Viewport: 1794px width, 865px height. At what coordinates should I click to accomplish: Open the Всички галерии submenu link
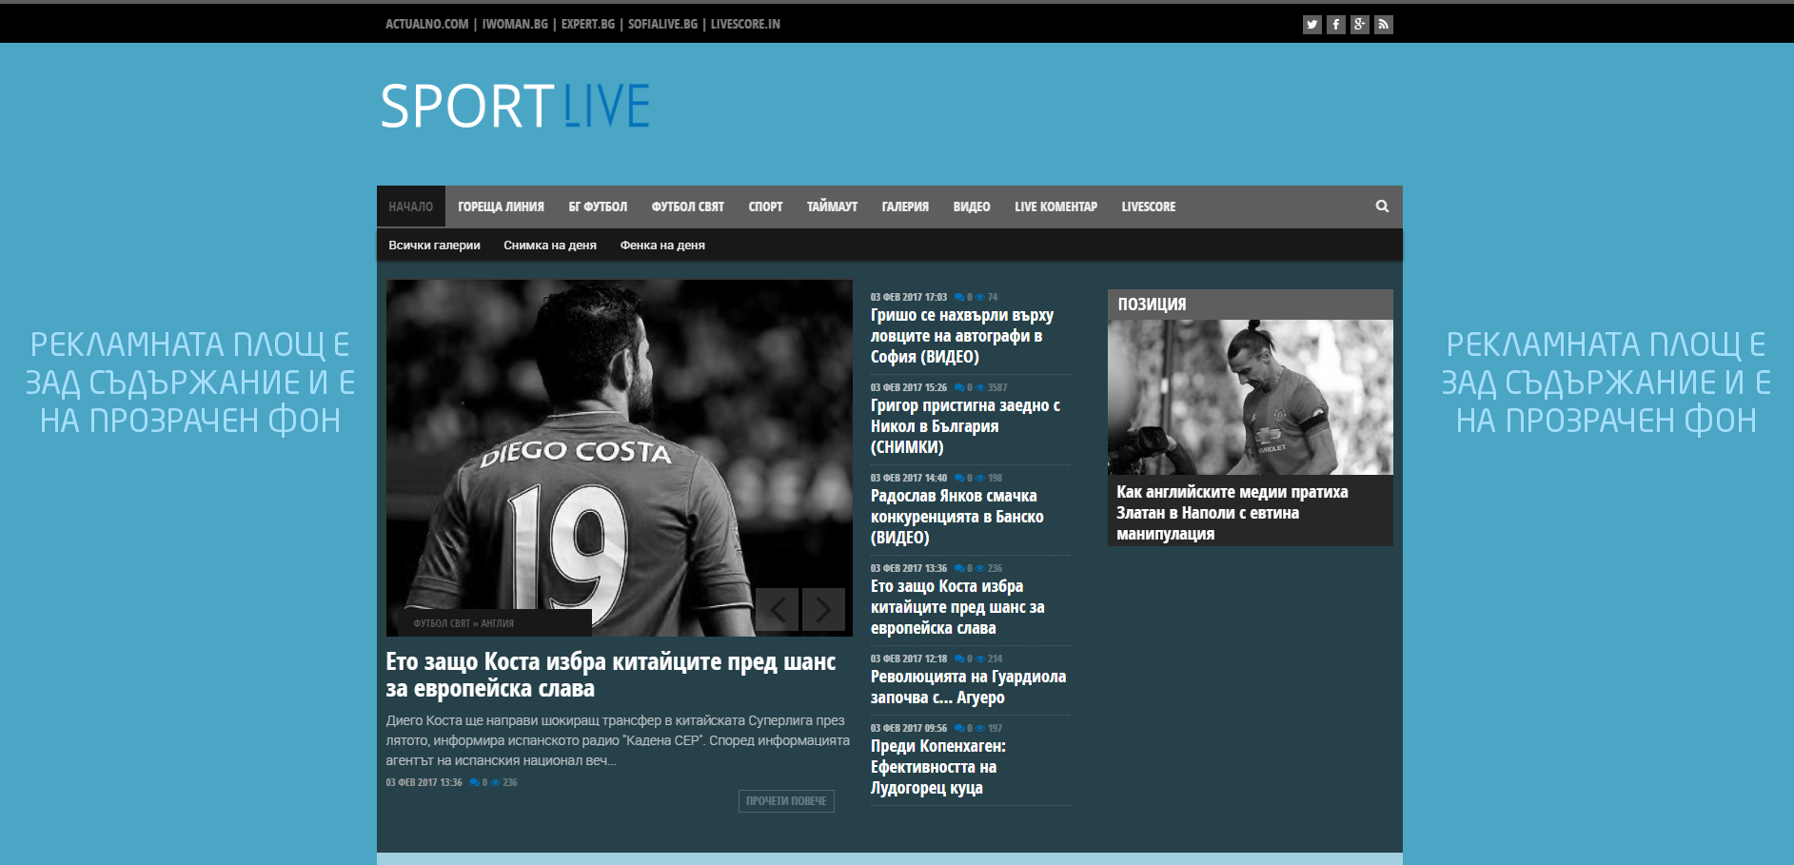point(434,246)
